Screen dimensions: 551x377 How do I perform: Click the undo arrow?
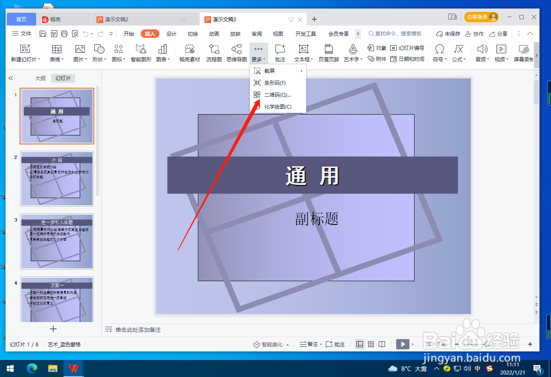pos(85,34)
